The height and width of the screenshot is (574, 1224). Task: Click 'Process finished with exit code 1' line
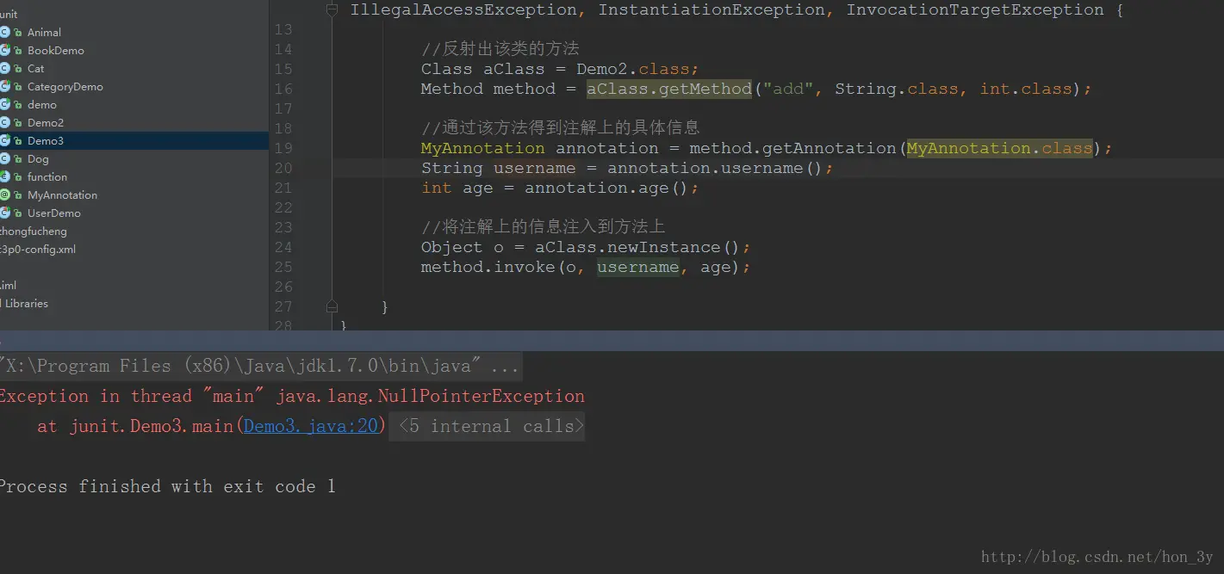pyautogui.click(x=167, y=486)
